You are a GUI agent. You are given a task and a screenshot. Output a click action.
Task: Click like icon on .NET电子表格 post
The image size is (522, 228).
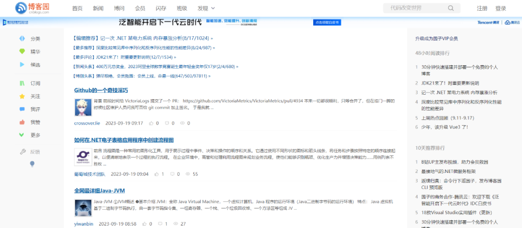157,174
